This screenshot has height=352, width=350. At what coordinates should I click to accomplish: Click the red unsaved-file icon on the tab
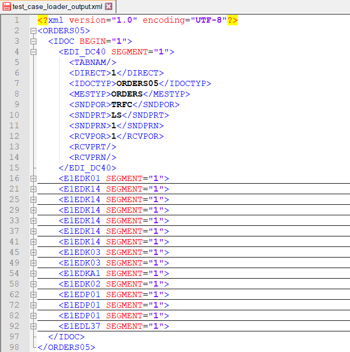7,6
